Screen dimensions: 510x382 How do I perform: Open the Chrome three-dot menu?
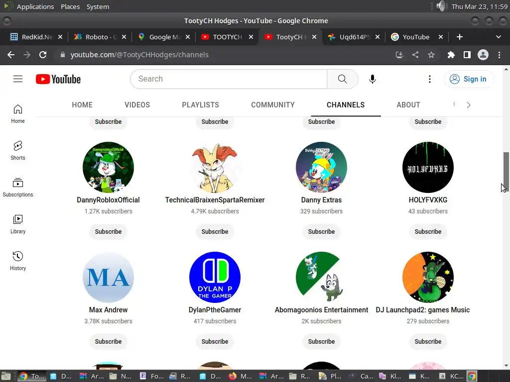tap(499, 55)
